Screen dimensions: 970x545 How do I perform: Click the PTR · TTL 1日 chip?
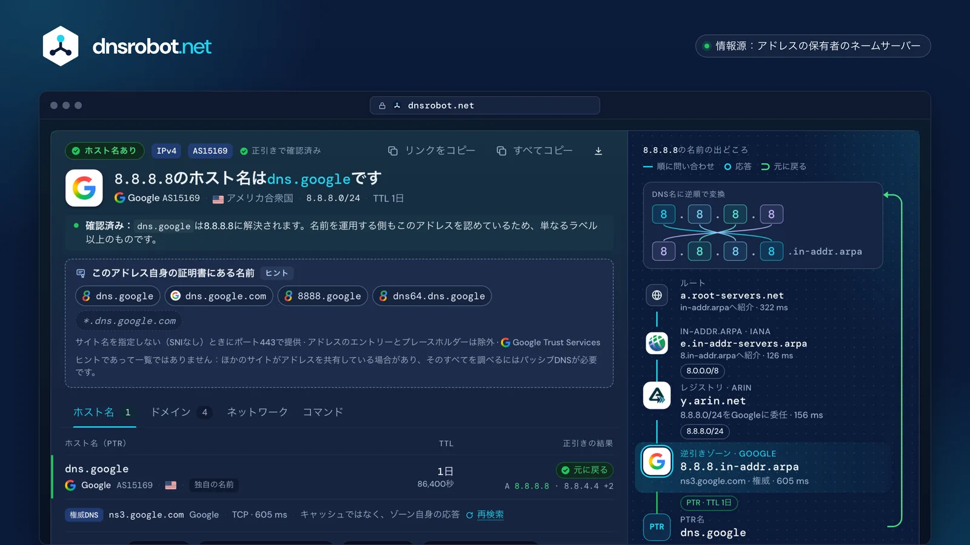pyautogui.click(x=709, y=503)
